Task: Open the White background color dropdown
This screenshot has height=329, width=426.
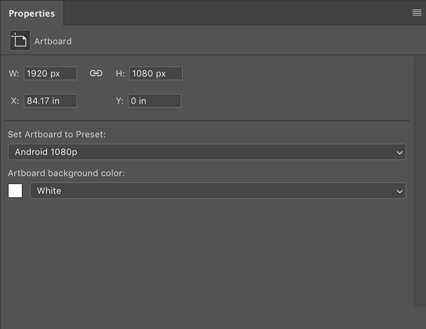Action: tap(218, 190)
